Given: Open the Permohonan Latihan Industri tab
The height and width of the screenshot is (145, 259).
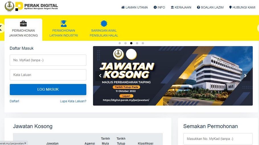Looking at the screenshot, I should click(x=63, y=29).
